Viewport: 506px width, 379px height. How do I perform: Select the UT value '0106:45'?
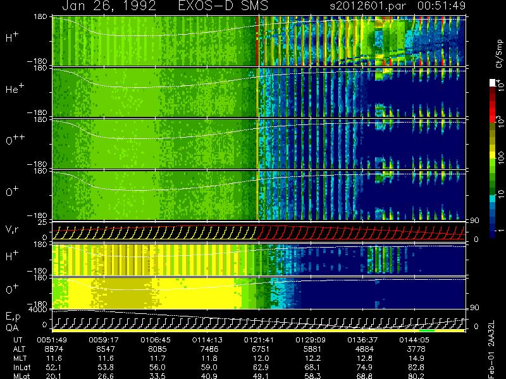[156, 340]
